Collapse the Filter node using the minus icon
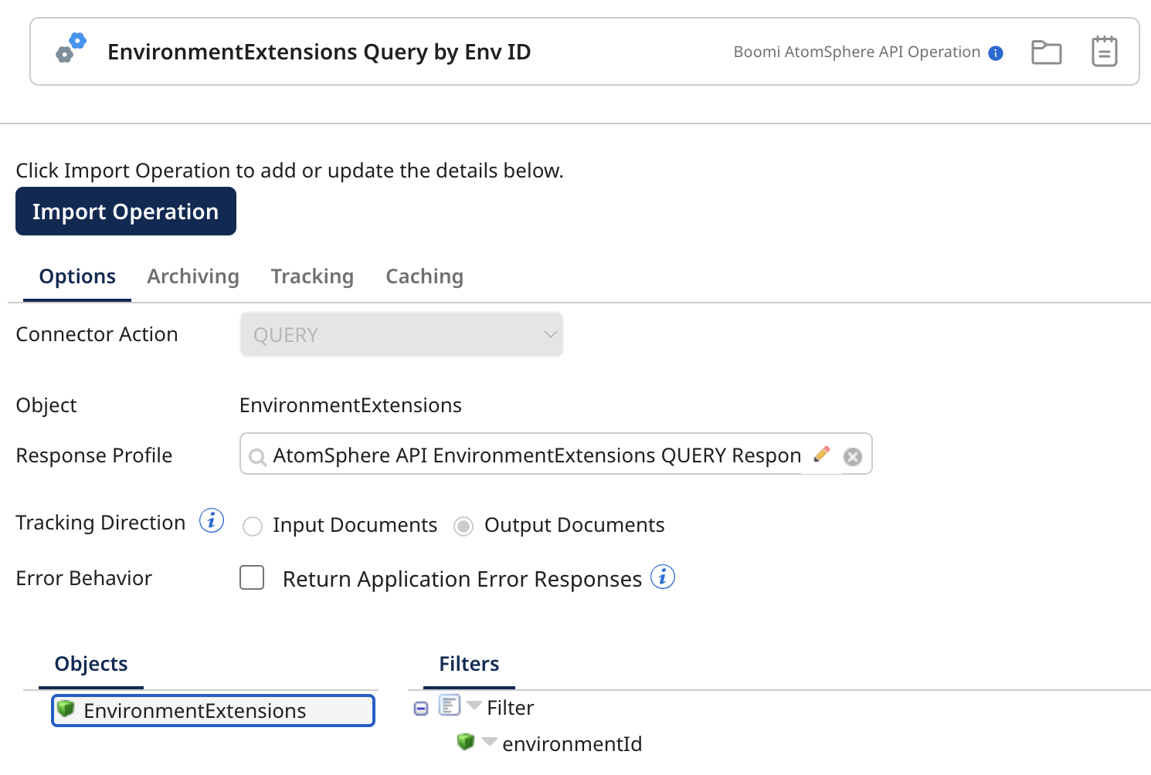This screenshot has width=1151, height=775. [421, 707]
